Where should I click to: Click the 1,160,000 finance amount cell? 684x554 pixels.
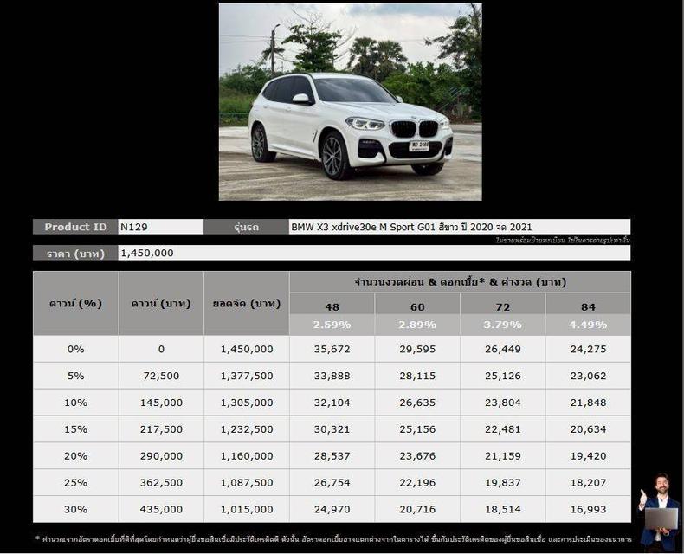[247, 456]
